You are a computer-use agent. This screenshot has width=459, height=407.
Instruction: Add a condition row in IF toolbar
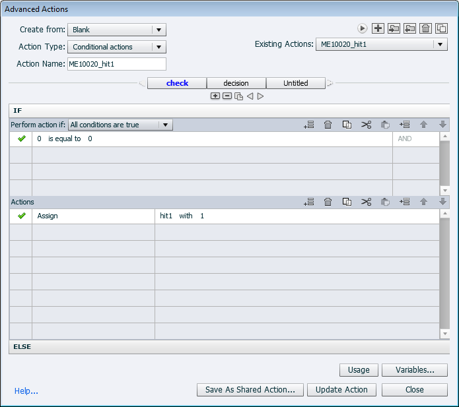click(x=309, y=125)
